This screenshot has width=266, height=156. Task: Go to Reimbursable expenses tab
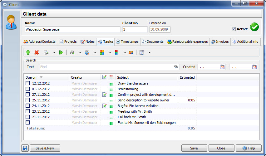(188, 41)
